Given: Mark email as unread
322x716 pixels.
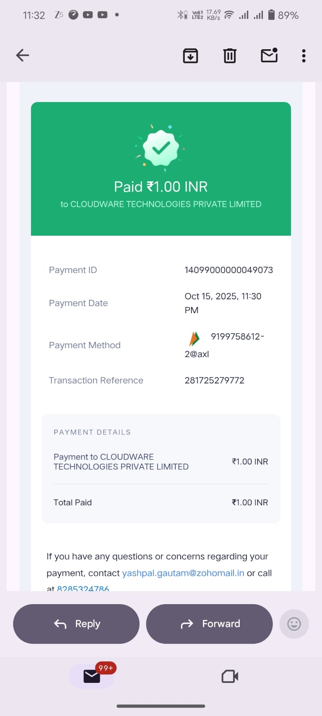Looking at the screenshot, I should coord(269,55).
